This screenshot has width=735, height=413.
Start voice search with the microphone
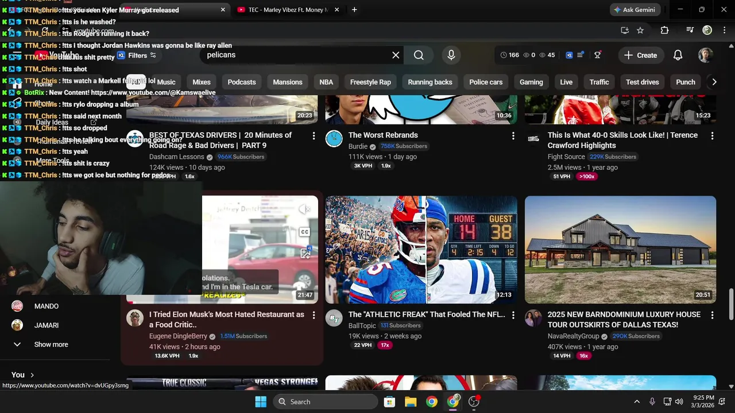tap(451, 55)
